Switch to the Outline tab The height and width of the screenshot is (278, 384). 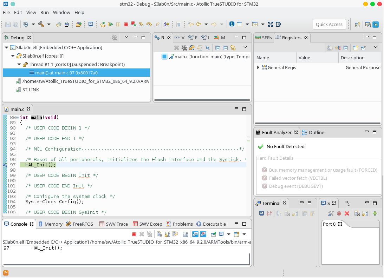tap(316, 132)
